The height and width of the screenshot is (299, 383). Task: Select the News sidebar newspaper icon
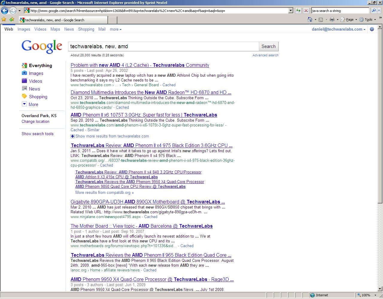[25, 88]
